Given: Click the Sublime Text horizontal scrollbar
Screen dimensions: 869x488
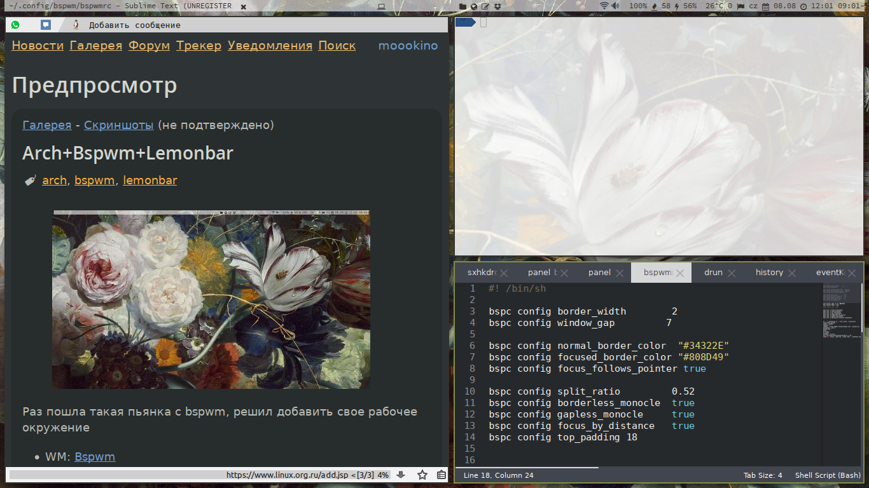Looking at the screenshot, I should pos(527,468).
